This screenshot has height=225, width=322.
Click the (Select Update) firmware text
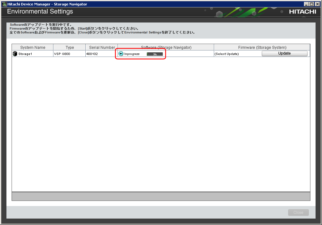[x=227, y=54]
